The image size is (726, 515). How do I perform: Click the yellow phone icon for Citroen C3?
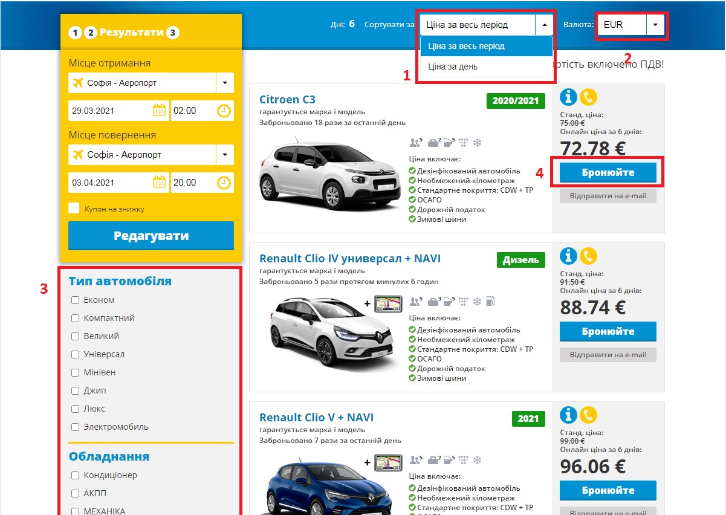(x=588, y=97)
